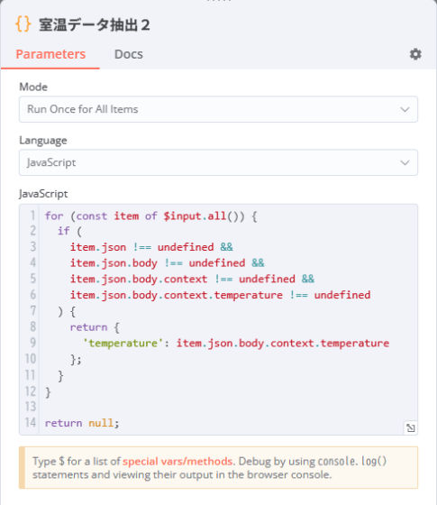Click line number 14 in gutter
Screen dimensions: 437x505
(x=31, y=422)
